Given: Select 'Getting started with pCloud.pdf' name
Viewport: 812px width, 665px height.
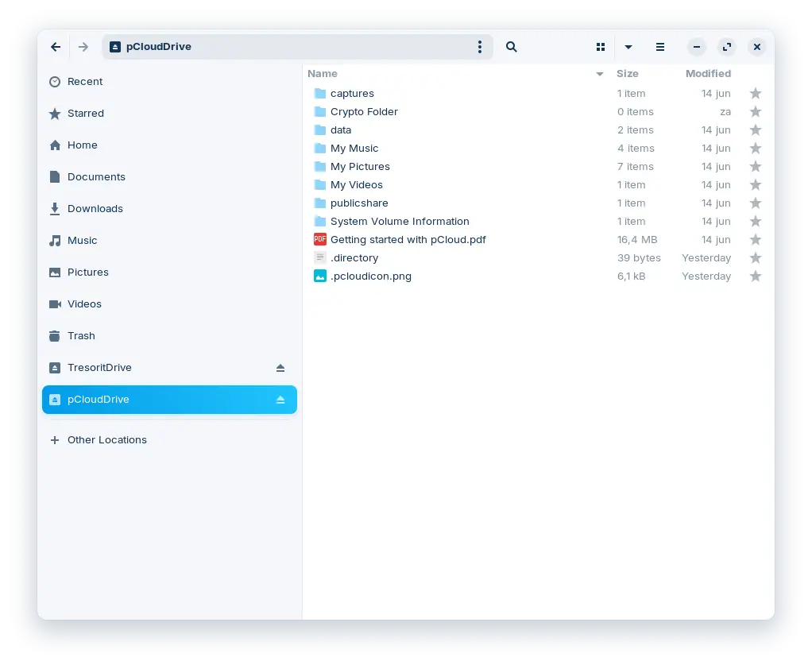Looking at the screenshot, I should pyautogui.click(x=408, y=240).
